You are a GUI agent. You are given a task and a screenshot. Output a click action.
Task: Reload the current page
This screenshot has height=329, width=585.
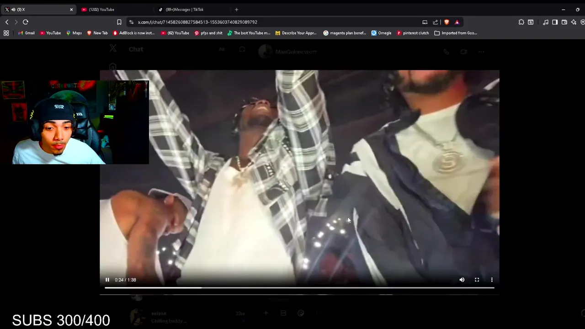(26, 22)
